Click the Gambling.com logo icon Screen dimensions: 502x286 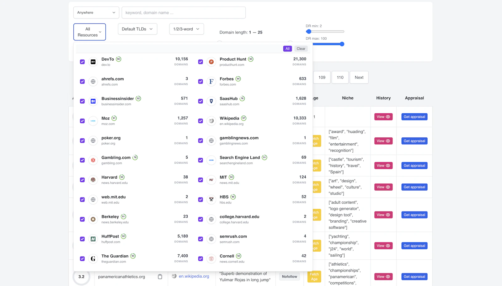pyautogui.click(x=93, y=160)
